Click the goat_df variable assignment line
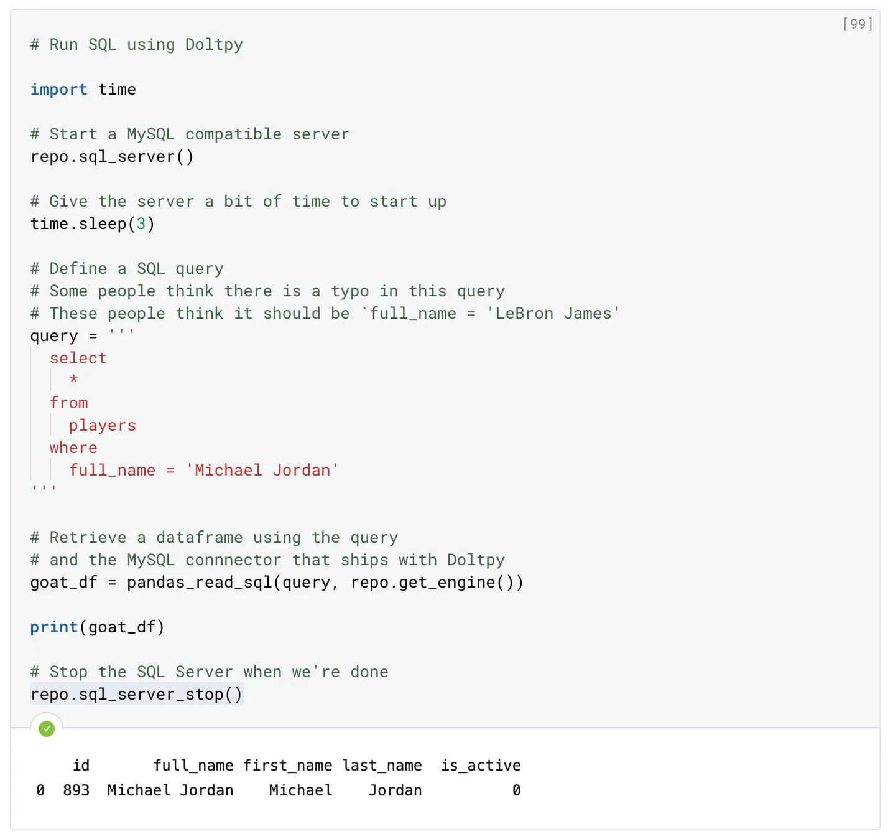888x839 pixels. (x=63, y=582)
